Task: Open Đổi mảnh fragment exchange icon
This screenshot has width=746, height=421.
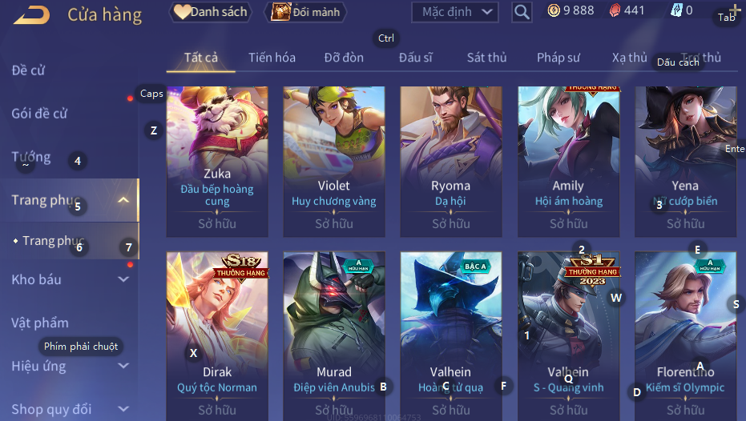Action: point(305,12)
